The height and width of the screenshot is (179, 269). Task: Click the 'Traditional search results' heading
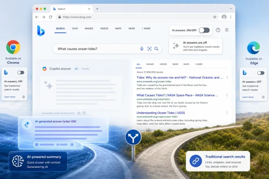pos(225,157)
